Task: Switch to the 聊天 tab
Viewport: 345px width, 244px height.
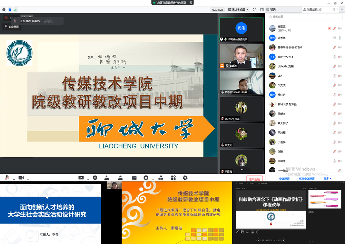Action: (273, 10)
